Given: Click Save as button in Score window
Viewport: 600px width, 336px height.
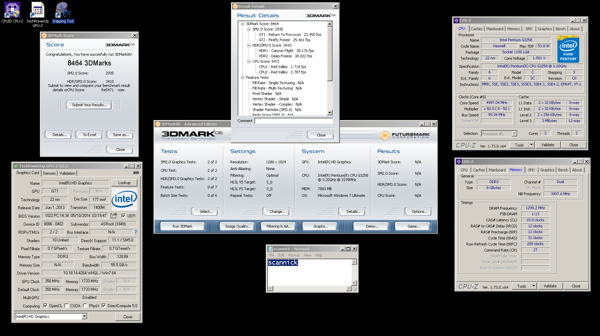Looking at the screenshot, I should coord(121,135).
